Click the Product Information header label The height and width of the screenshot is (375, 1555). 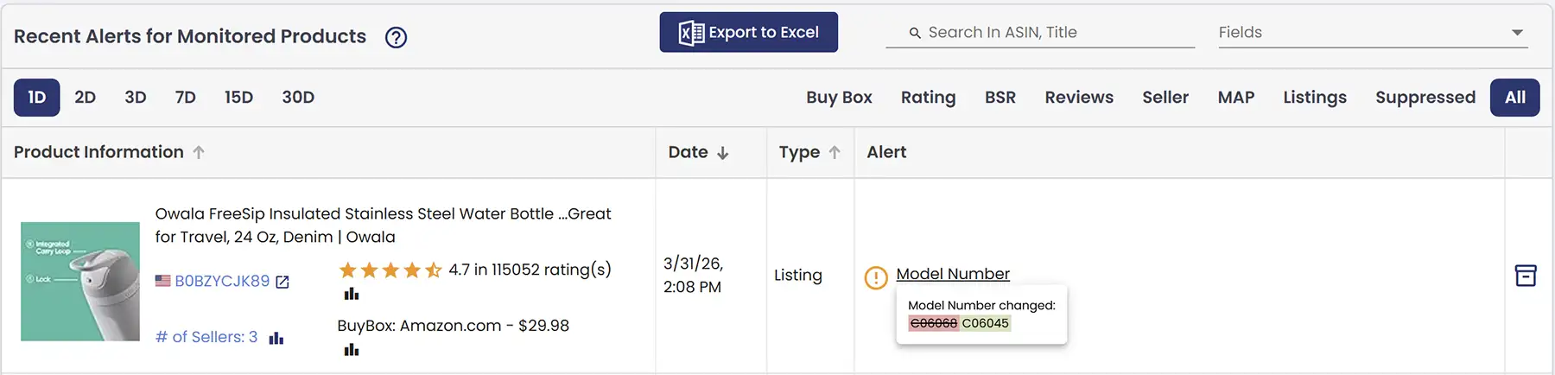click(98, 152)
